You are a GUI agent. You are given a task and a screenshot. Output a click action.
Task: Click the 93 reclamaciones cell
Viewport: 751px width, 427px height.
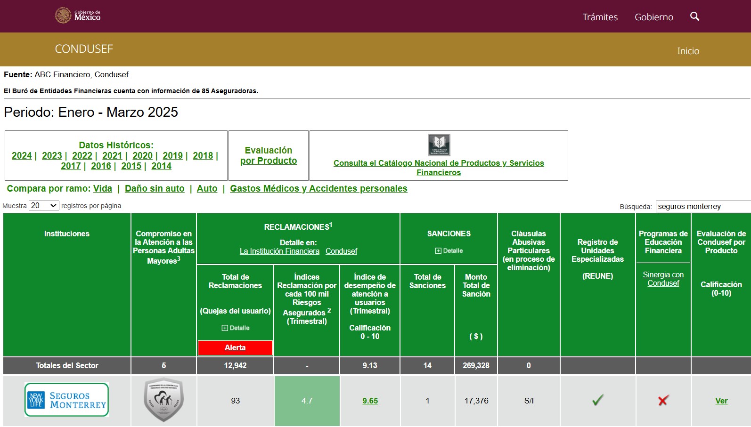pyautogui.click(x=235, y=401)
